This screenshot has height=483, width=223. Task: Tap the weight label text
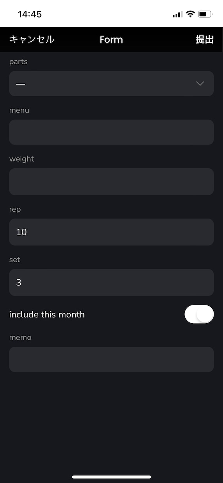(21, 159)
